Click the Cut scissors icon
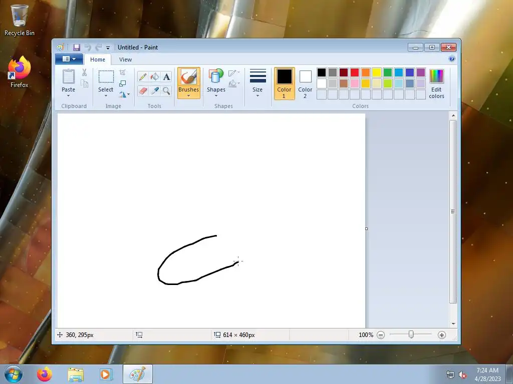The image size is (513, 384). pos(84,72)
